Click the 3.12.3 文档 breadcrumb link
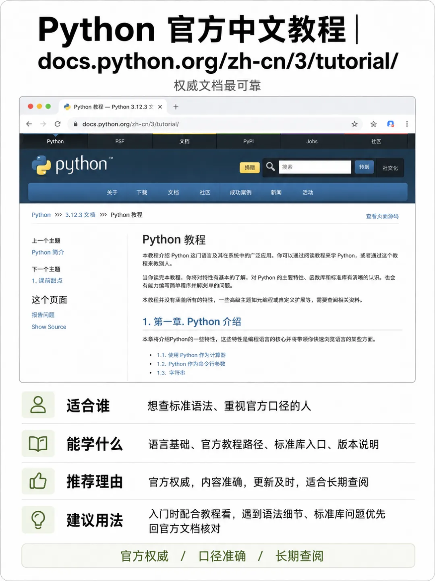 point(81,215)
